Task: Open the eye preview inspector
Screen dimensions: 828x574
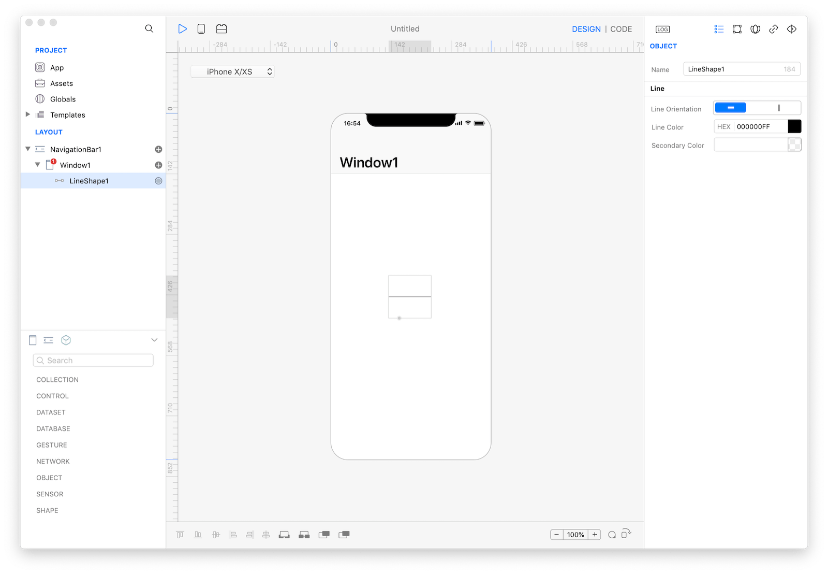Action: [x=792, y=29]
